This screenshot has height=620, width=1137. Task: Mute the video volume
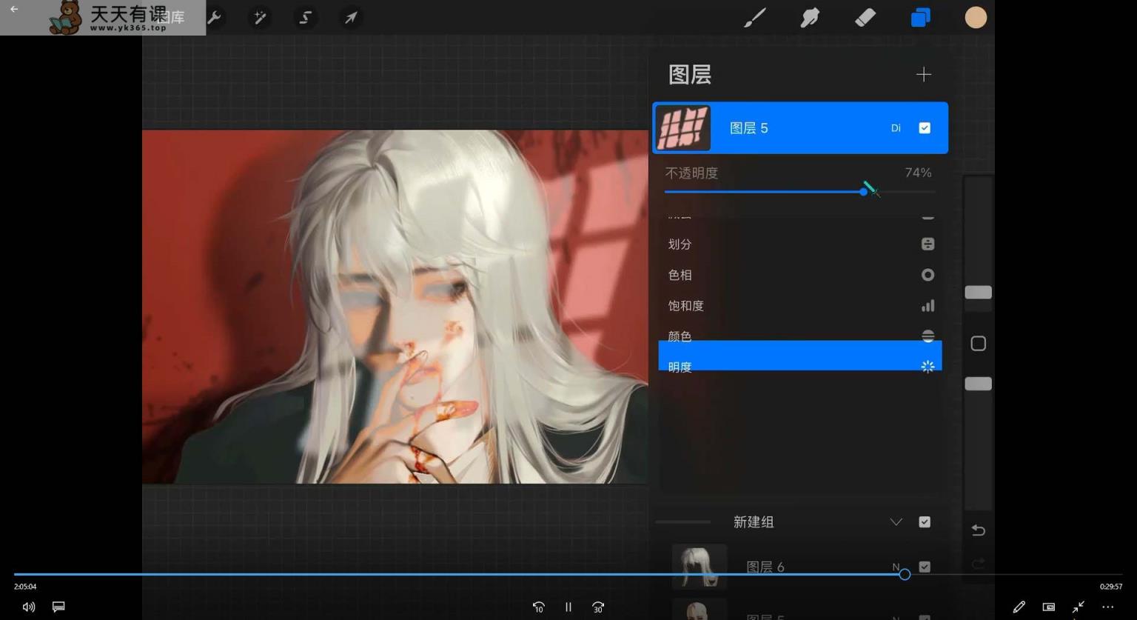[29, 607]
